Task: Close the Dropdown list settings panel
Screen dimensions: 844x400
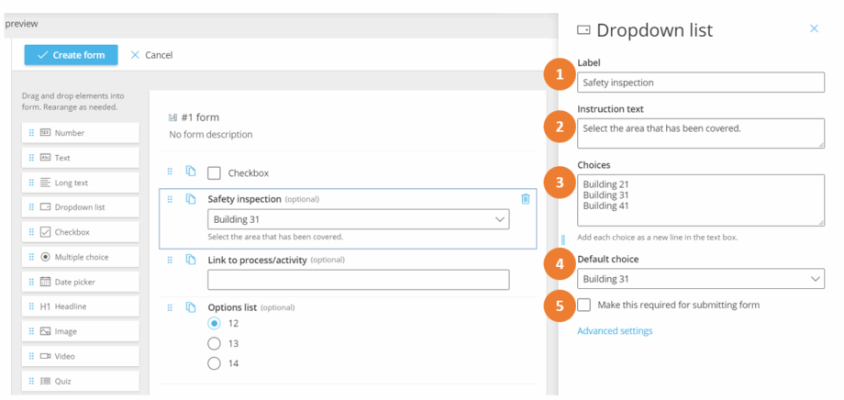Action: pos(814,29)
